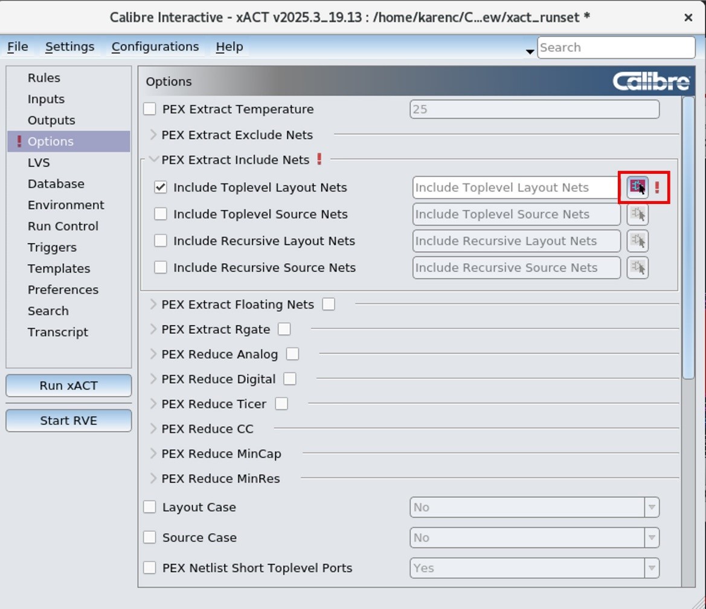The height and width of the screenshot is (609, 706).
Task: Expand the PEX Extract Exclude Nets section
Action: (x=153, y=135)
